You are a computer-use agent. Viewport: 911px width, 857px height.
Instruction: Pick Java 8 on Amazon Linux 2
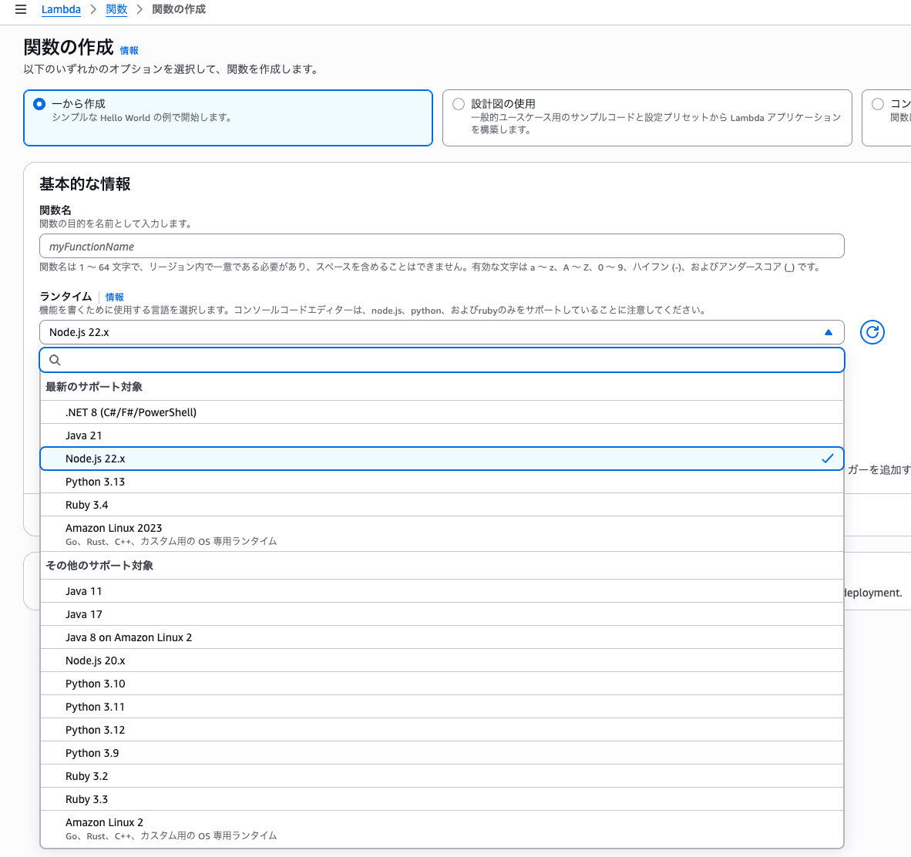click(129, 637)
